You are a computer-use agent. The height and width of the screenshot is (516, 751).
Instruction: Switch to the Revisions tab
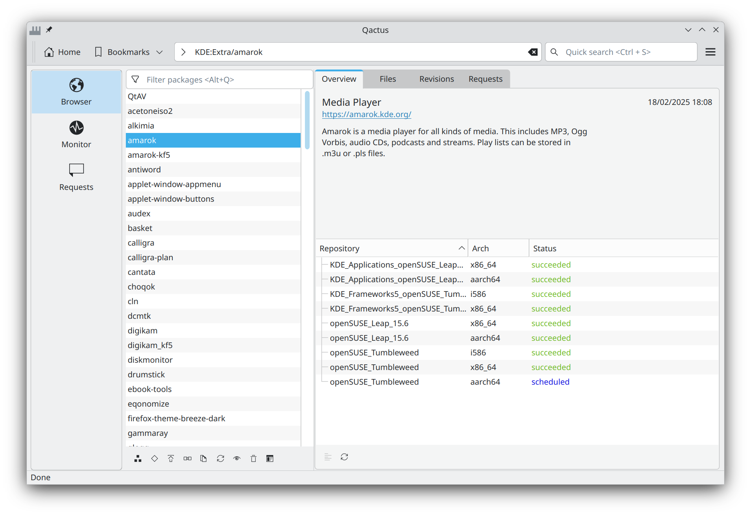[x=437, y=79]
